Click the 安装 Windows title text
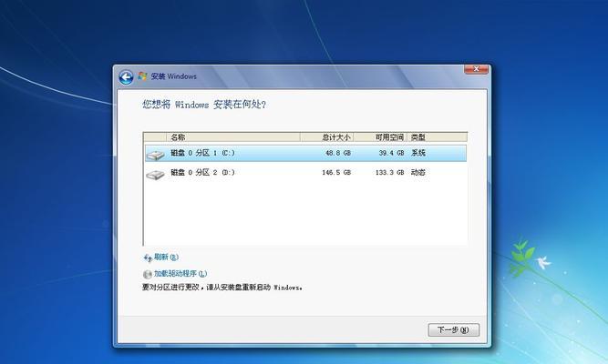This screenshot has height=364, width=608. 174,76
